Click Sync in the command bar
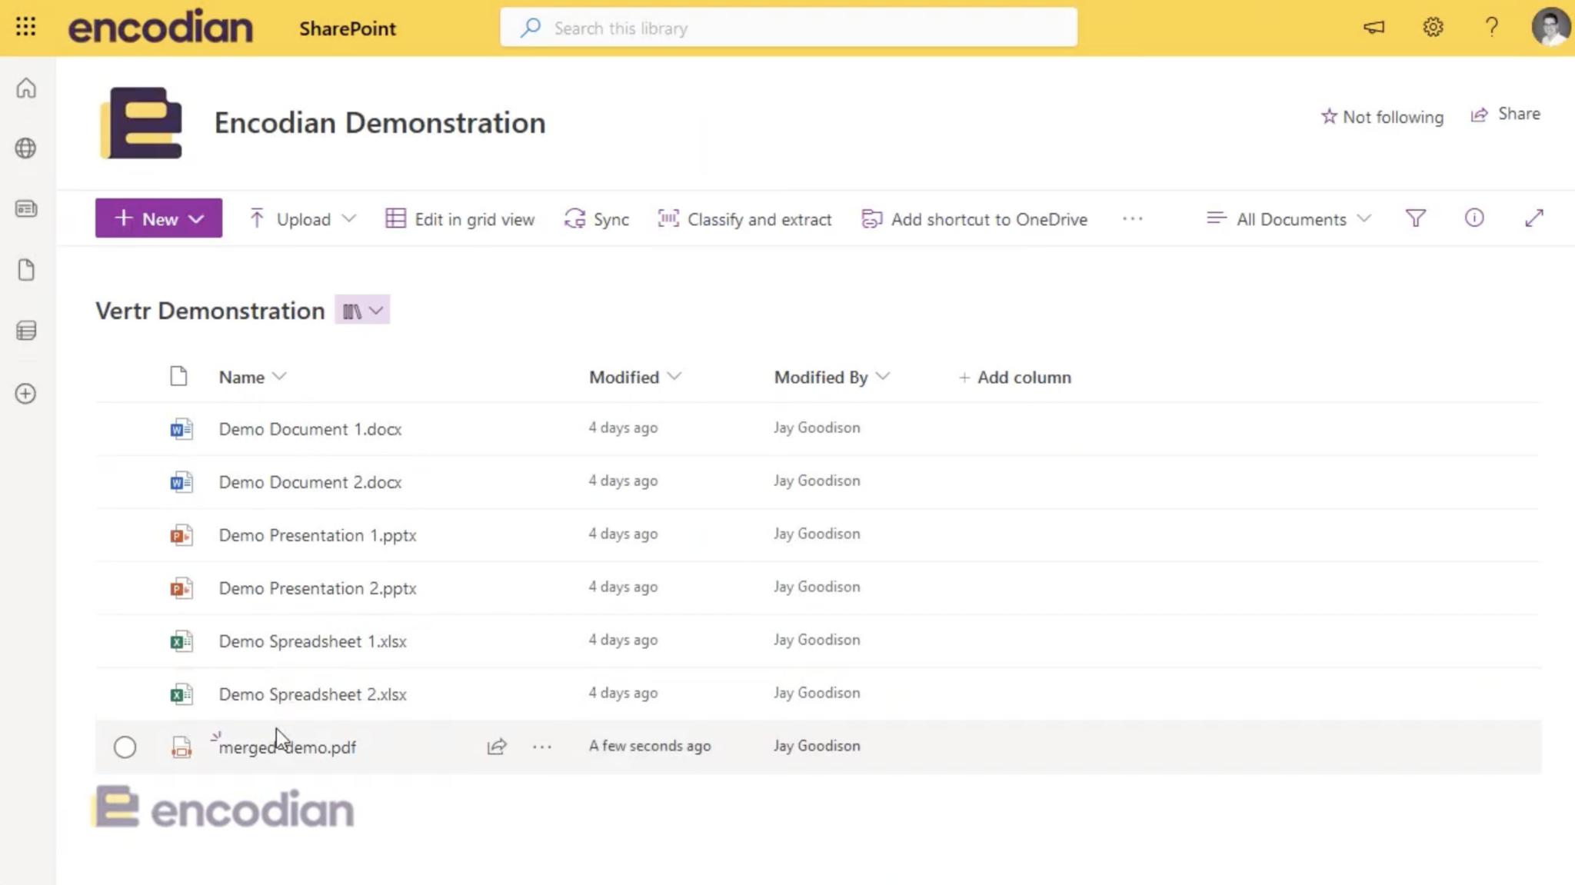The image size is (1575, 885). tap(597, 219)
